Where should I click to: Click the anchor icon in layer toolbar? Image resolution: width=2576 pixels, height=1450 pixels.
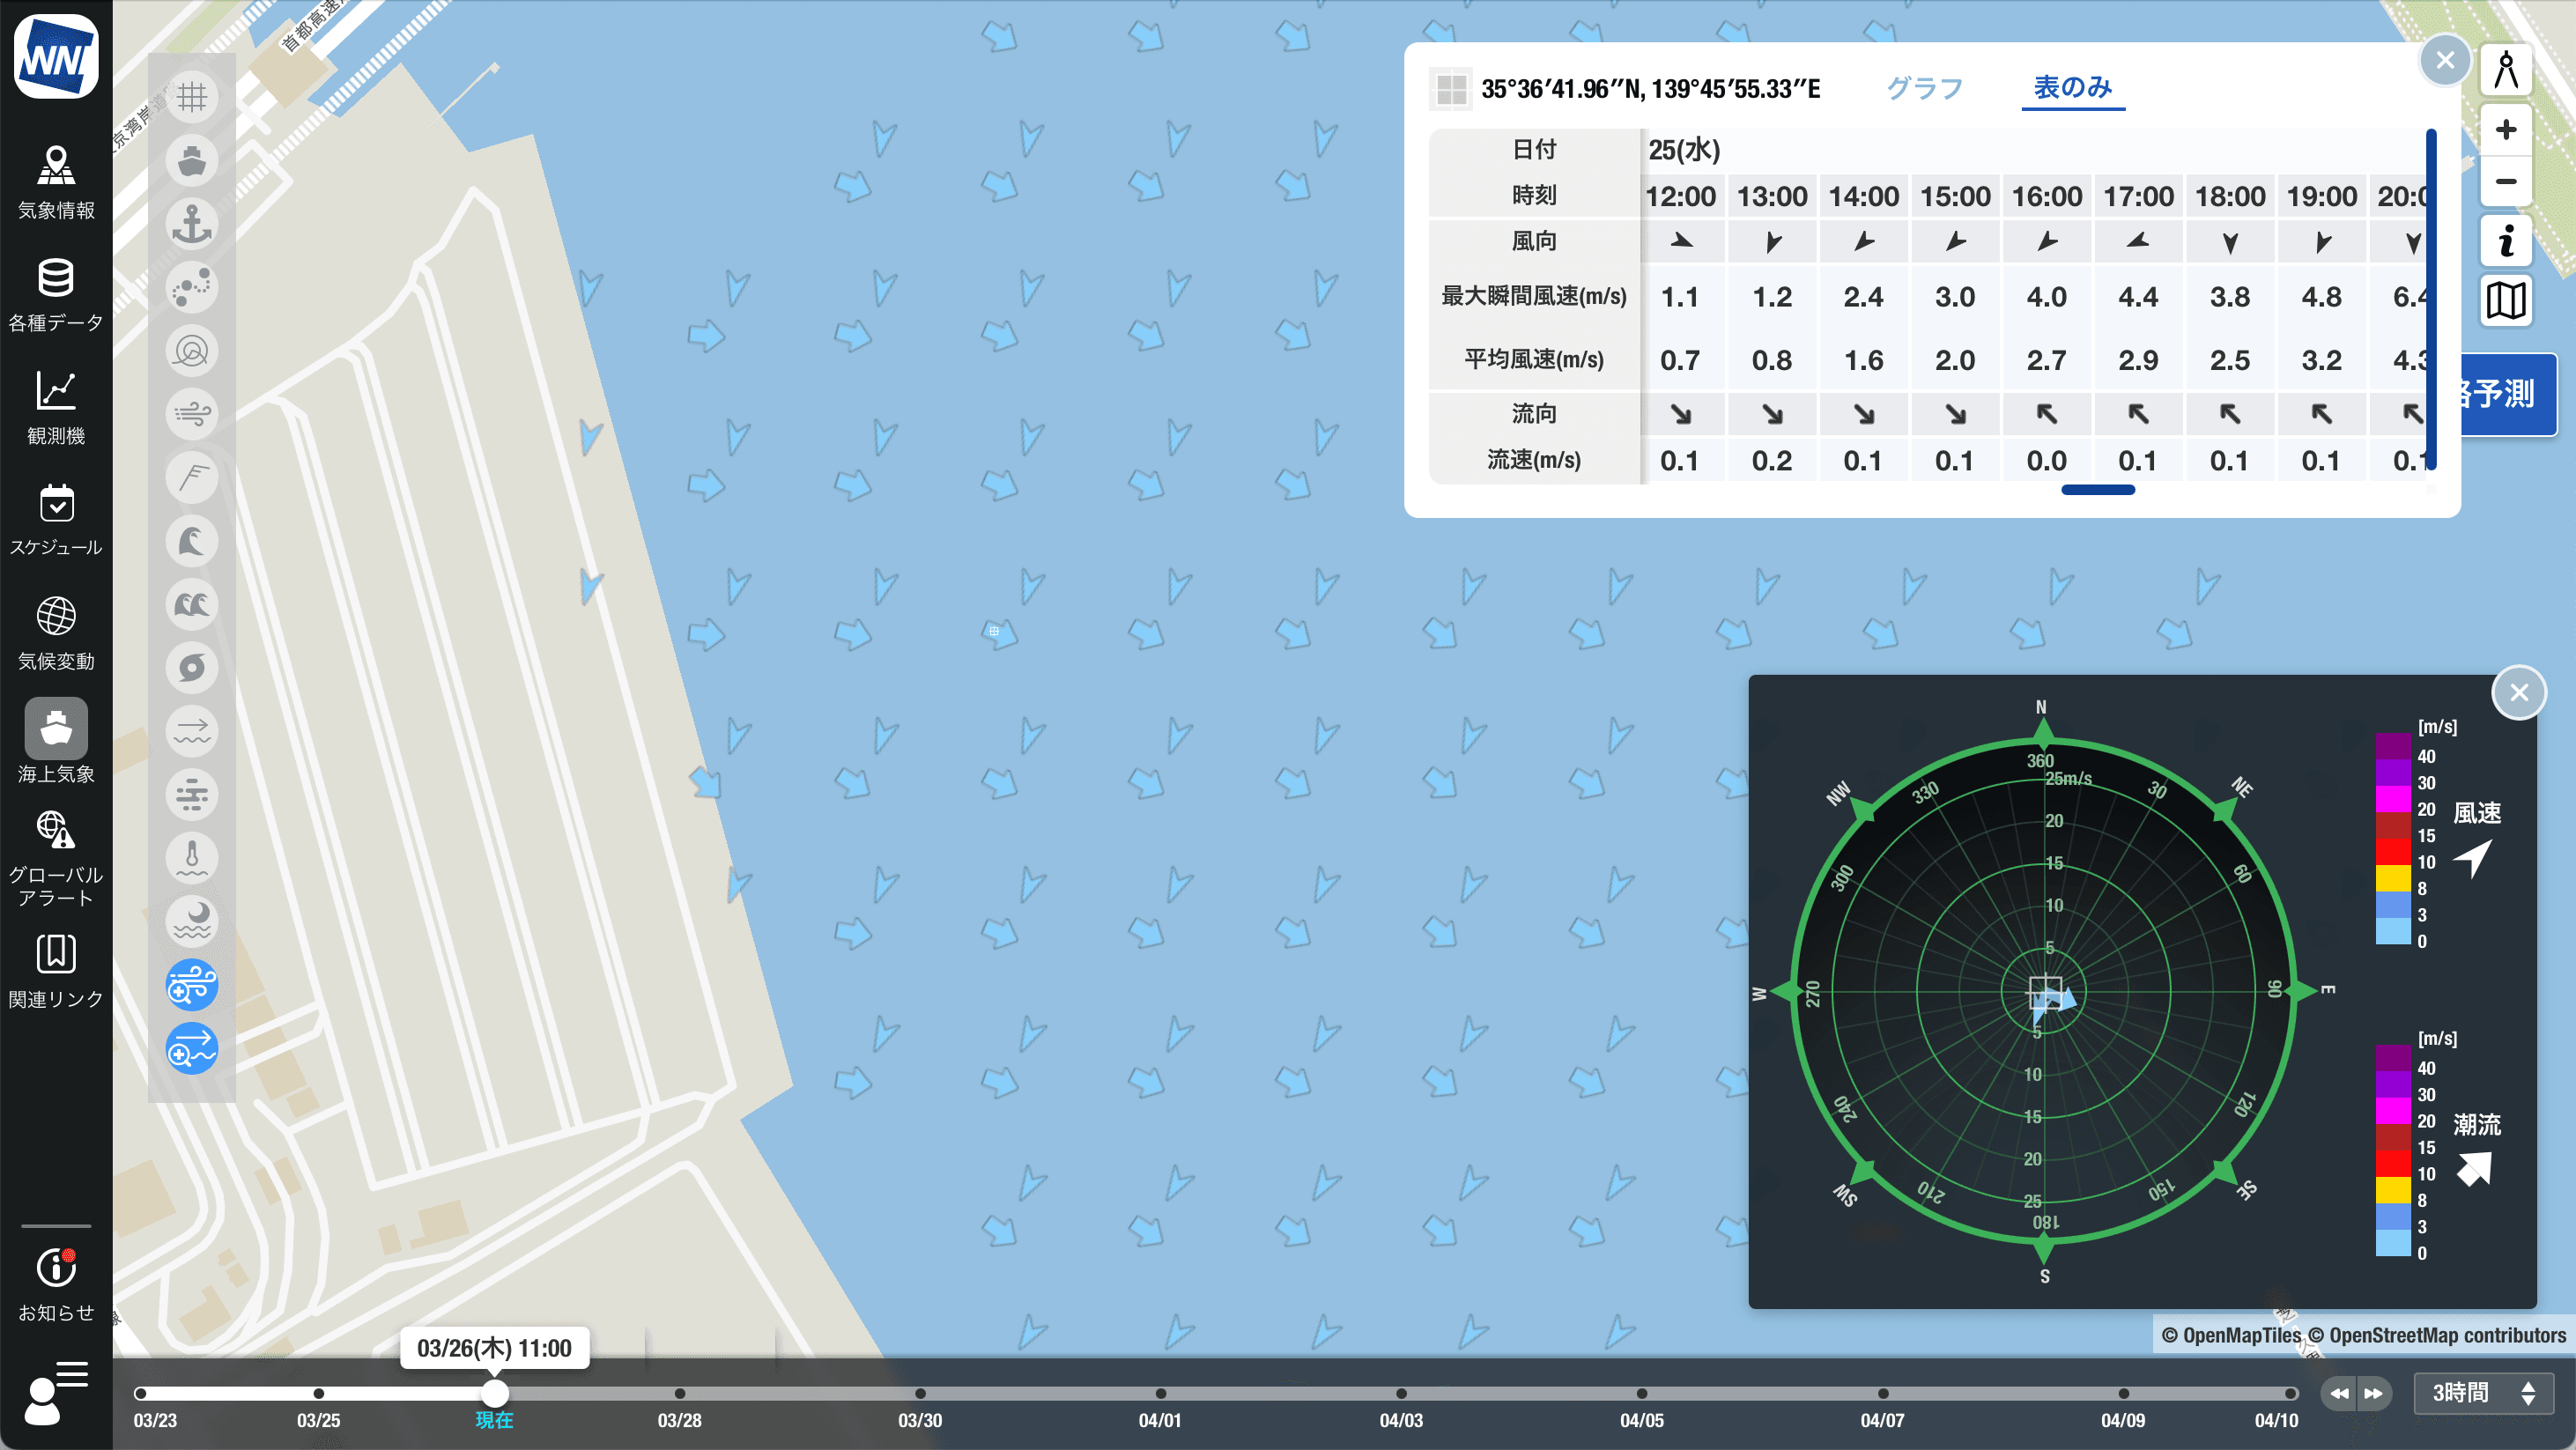[192, 224]
